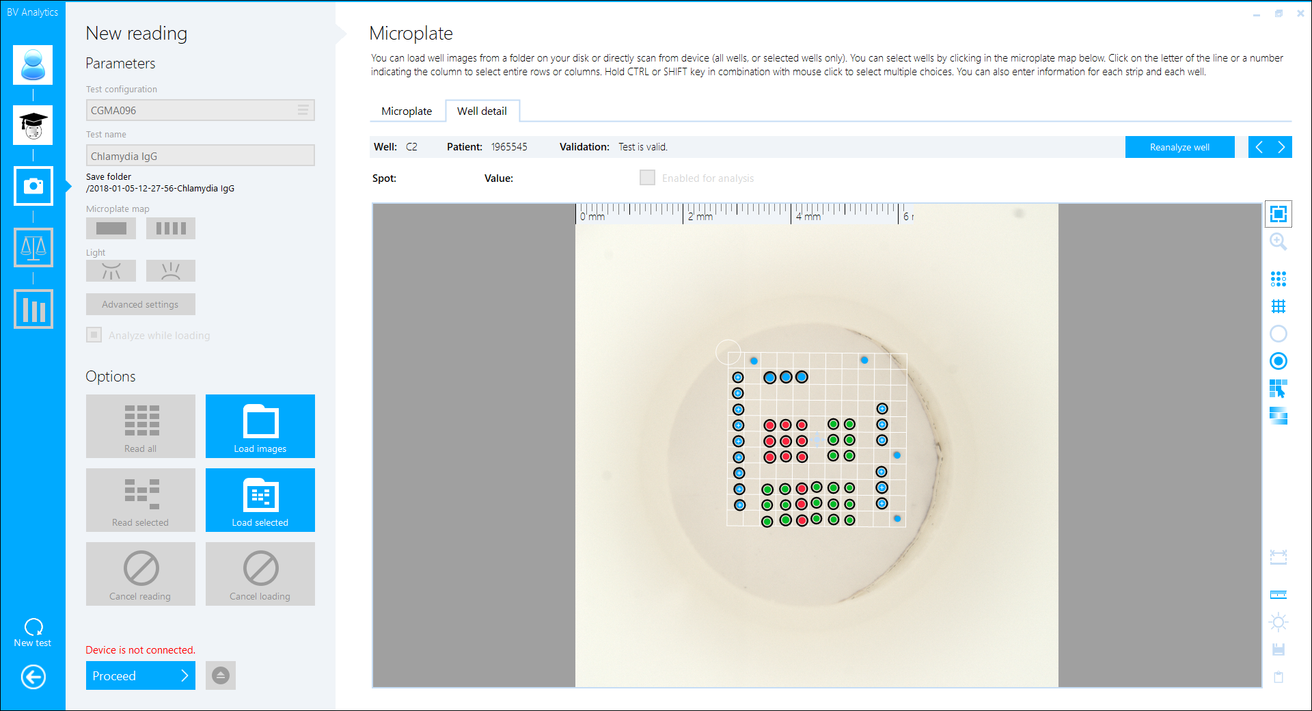Select the patient profile icon in sidebar
The image size is (1312, 711).
tap(33, 64)
